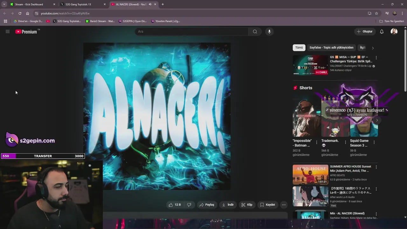Open the Impossible Batman short thumbnail

tap(307, 116)
